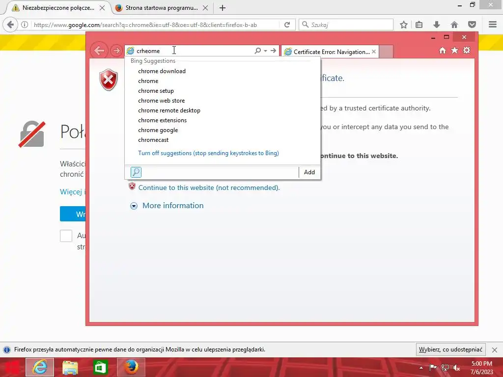Viewport: 503px width, 377px height.
Task: Open Internet Explorer Favorites star
Action: (454, 51)
